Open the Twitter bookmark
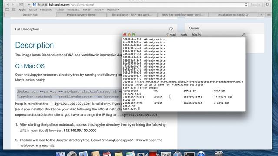This screenshot has height=156, width=278. click(60, 10)
